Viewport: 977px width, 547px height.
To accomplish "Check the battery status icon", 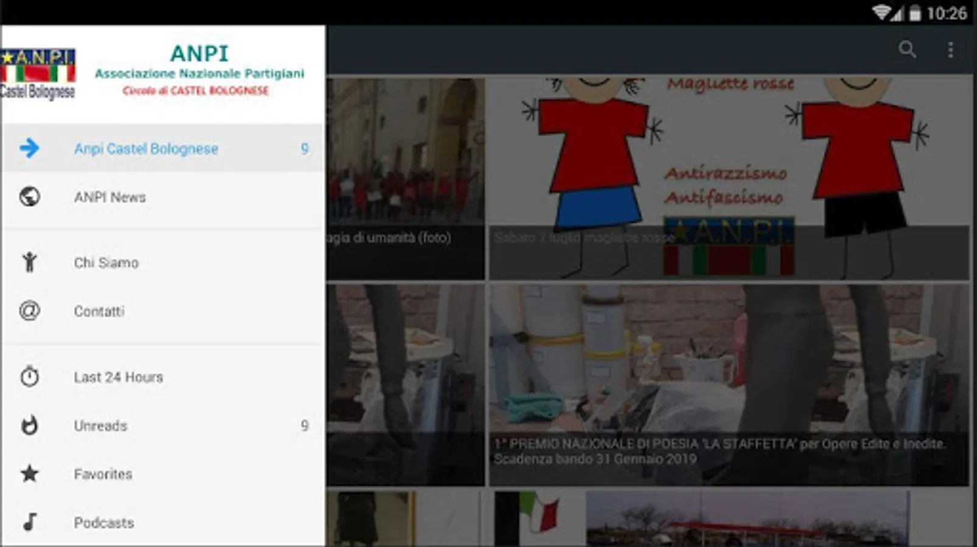I will (915, 13).
